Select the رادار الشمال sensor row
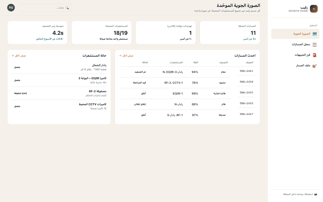323x202 pixels. pos(59,67)
